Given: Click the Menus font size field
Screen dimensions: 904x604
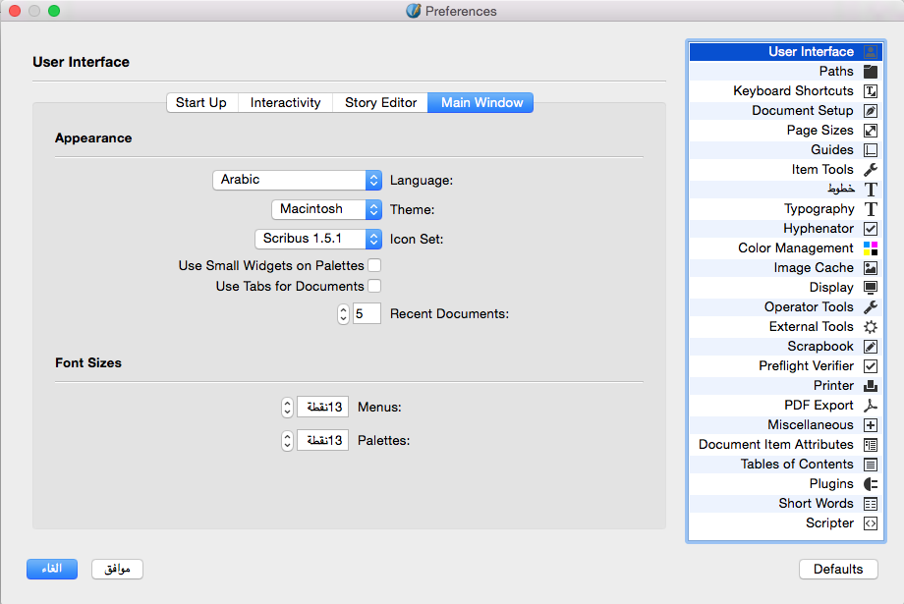Looking at the screenshot, I should 323,408.
